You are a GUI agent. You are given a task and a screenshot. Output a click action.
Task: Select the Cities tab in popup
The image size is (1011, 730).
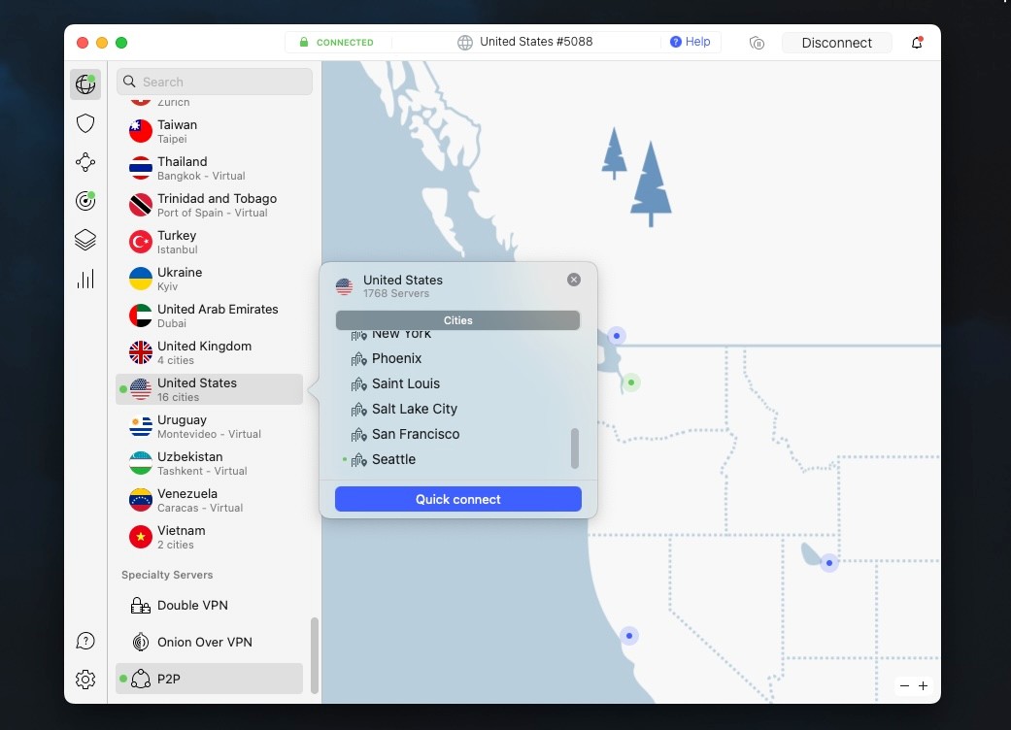(457, 320)
